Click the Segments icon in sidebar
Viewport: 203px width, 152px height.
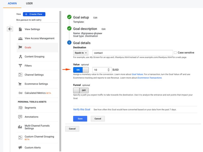pyautogui.click(x=20, y=108)
